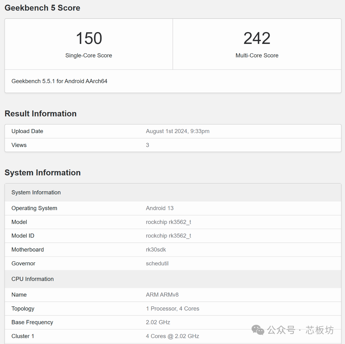Click the Result Information heading
The image size is (345, 344).
[40, 114]
